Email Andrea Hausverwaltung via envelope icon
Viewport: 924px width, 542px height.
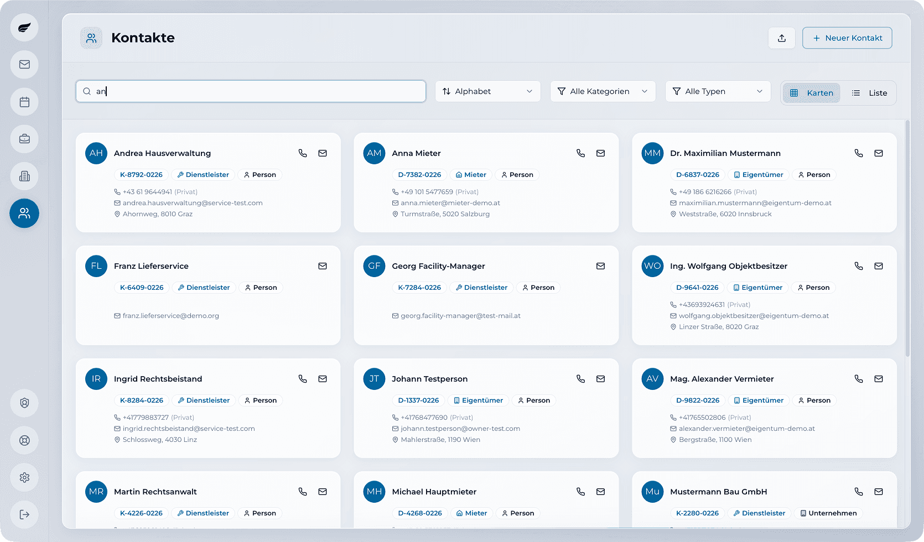[x=323, y=153]
